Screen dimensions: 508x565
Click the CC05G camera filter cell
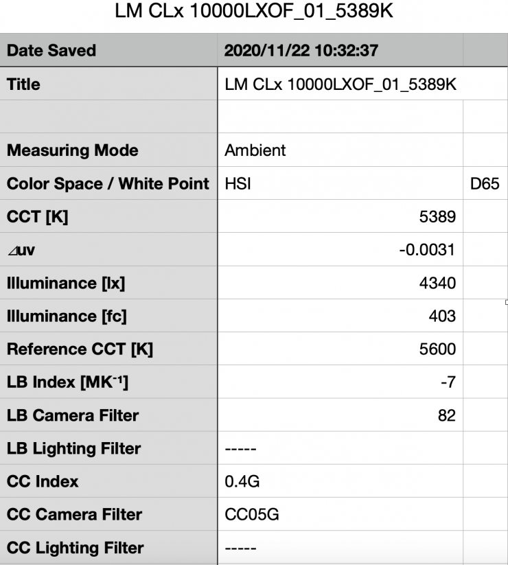pos(340,514)
